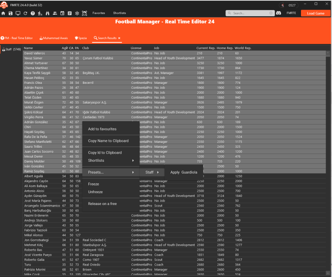Select the Yavuz Sümer row
This screenshot has height=277, width=332.
pos(174,58)
